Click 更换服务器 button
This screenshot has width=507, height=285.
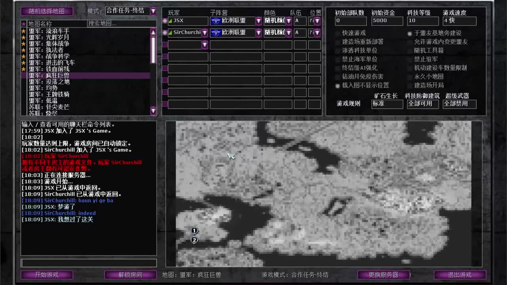[x=383, y=275]
